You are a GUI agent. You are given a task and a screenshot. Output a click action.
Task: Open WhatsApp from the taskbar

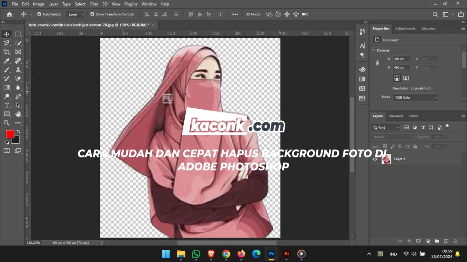[x=196, y=254]
